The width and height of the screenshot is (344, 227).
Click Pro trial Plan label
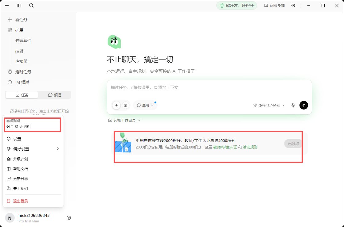[29, 221]
